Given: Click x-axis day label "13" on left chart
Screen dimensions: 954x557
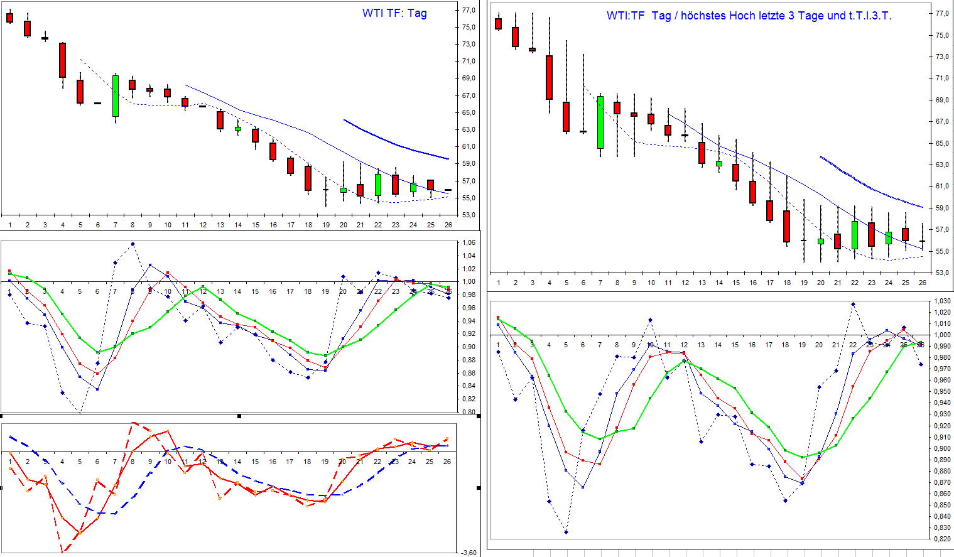Looking at the screenshot, I should [x=220, y=225].
